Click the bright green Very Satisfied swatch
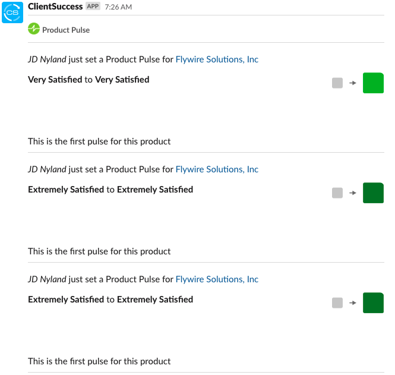395x375 pixels. [x=373, y=83]
